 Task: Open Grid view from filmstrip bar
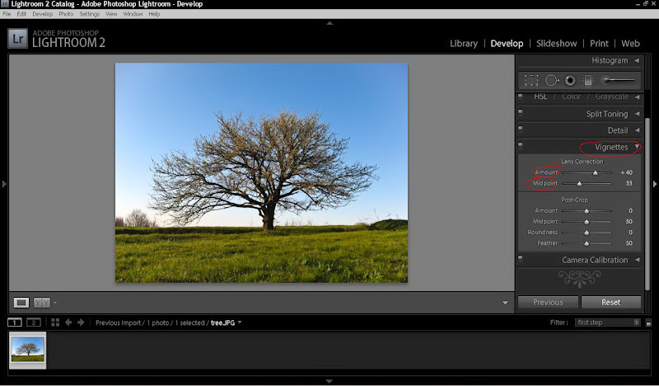point(54,322)
